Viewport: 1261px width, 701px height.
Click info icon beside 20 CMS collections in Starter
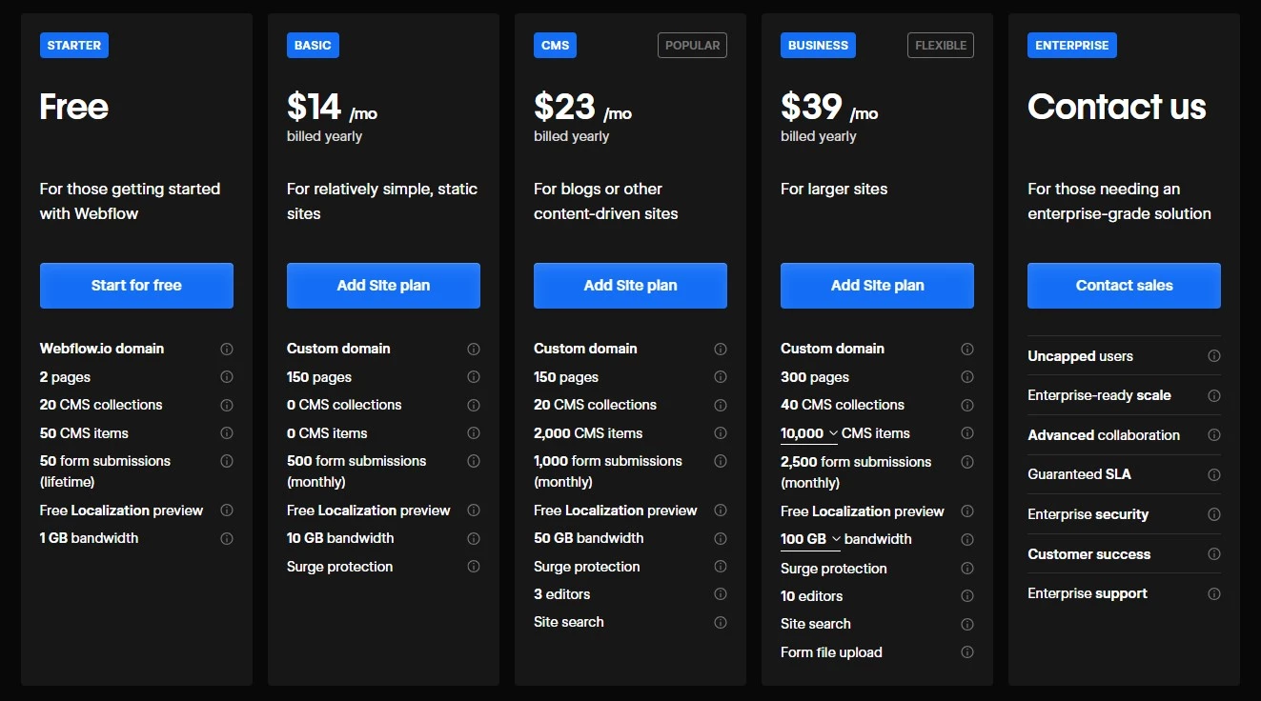tap(227, 405)
